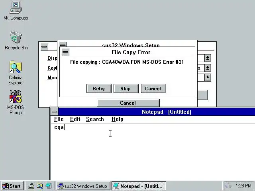Viewport: 255px width, 191px height.
Task: Switch to sus32 Windows Setup taskbar button
Action: (x=83, y=186)
